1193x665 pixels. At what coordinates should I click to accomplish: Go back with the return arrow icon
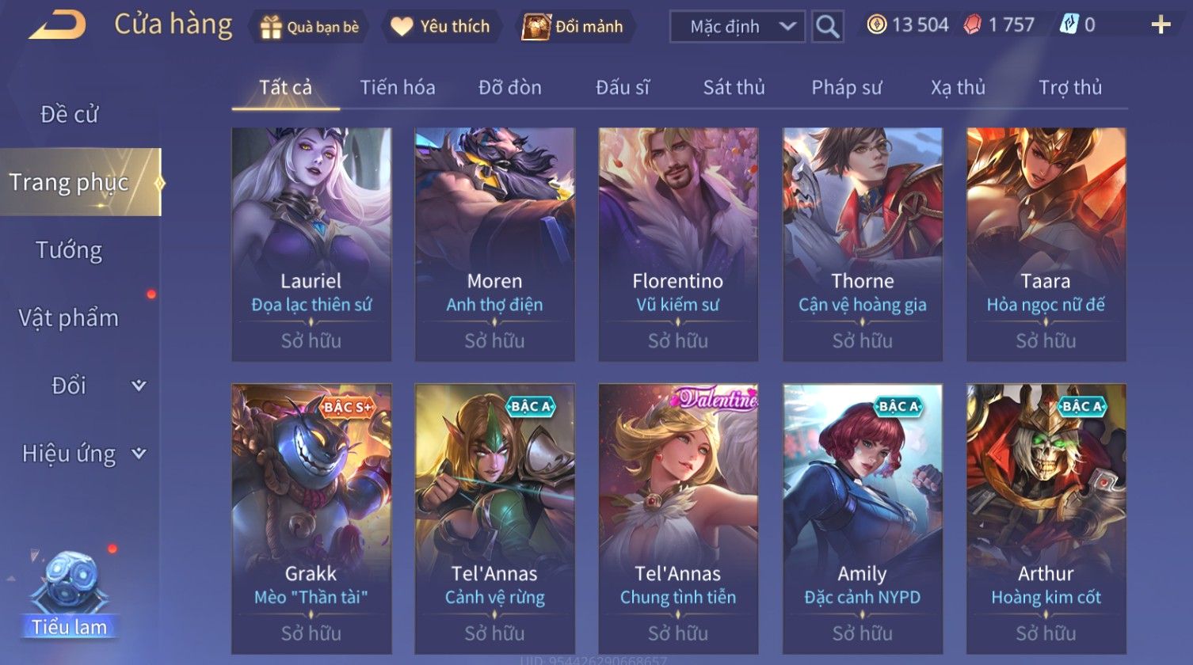pyautogui.click(x=57, y=26)
